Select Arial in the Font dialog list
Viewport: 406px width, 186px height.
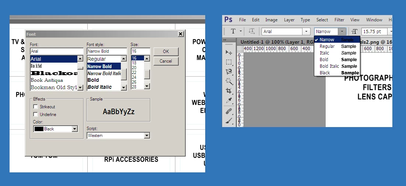pyautogui.click(x=54, y=59)
